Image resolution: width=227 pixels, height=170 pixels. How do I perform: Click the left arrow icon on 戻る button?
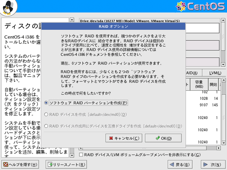[x=172, y=164]
